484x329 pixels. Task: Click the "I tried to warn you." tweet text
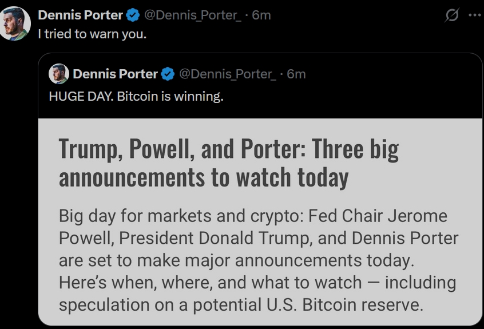92,34
